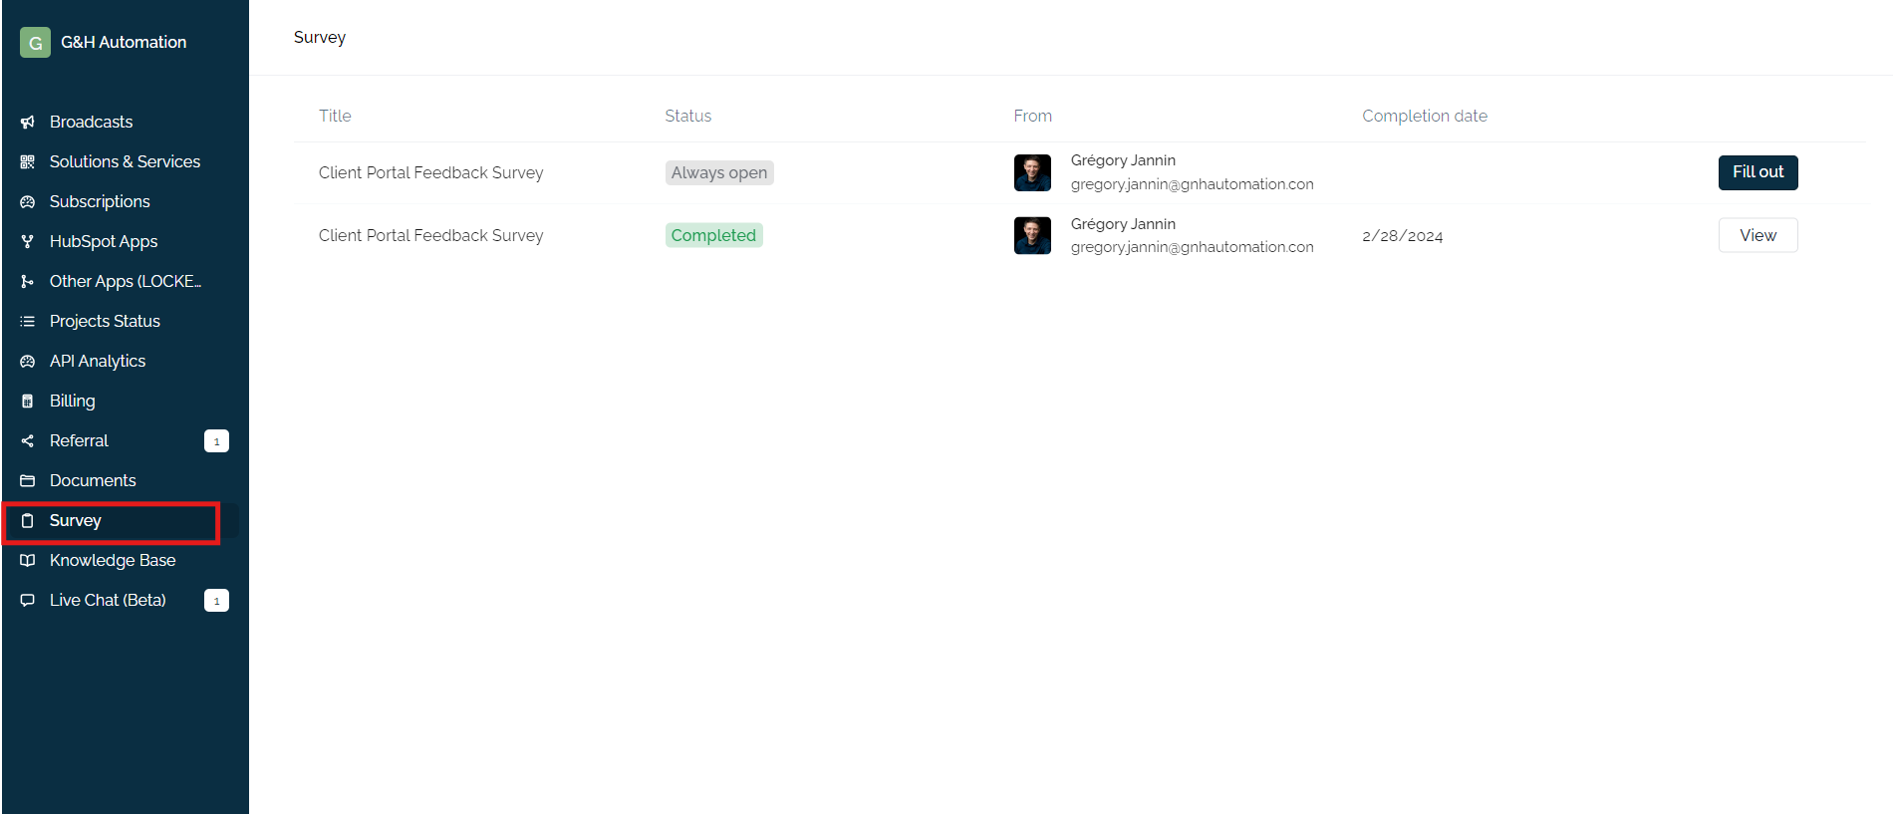1893x814 pixels.
Task: Click the HubSpot Apps fork icon
Action: (28, 242)
